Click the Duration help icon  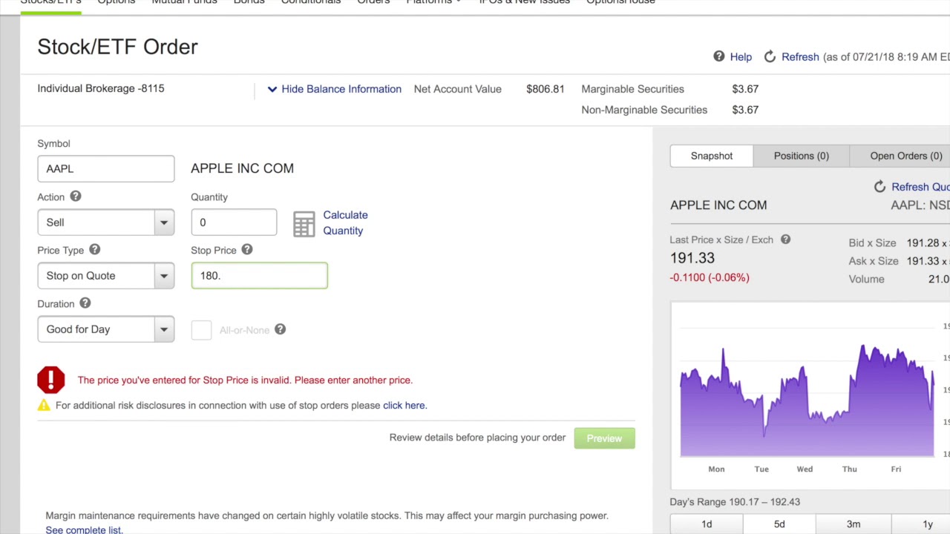[85, 303]
